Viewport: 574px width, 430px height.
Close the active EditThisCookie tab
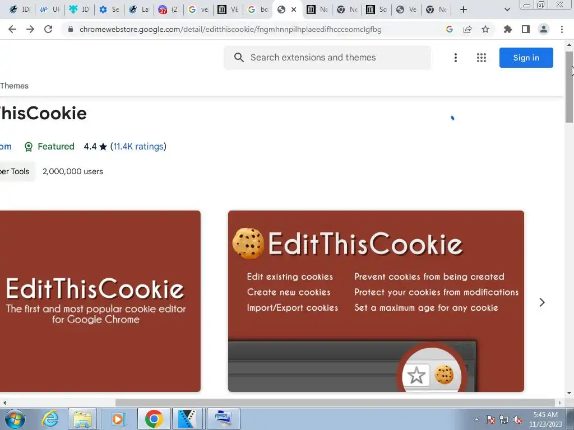click(x=294, y=10)
